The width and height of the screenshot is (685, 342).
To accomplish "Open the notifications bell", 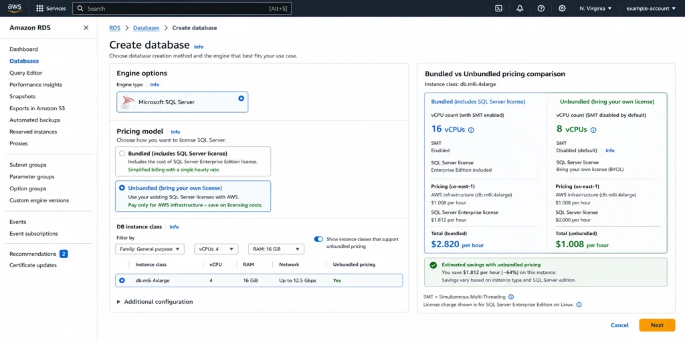I will (520, 8).
